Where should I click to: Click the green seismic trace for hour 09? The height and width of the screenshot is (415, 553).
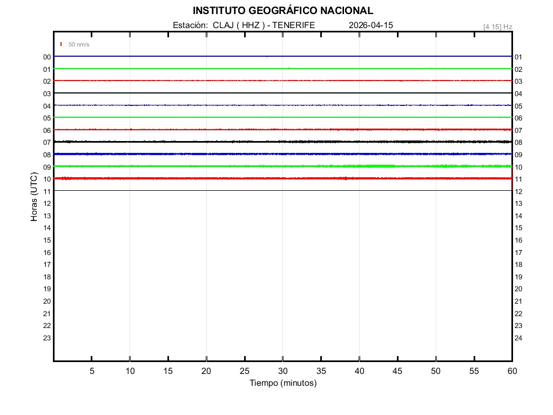pyautogui.click(x=282, y=166)
